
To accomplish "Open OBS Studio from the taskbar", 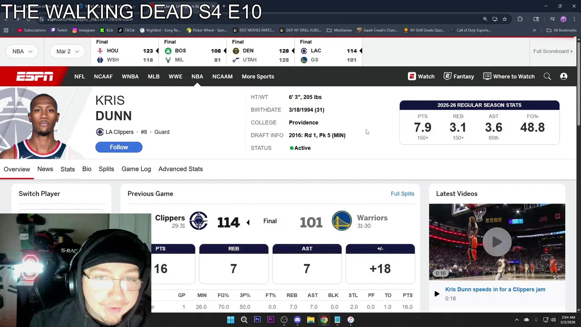I will coord(284,320).
